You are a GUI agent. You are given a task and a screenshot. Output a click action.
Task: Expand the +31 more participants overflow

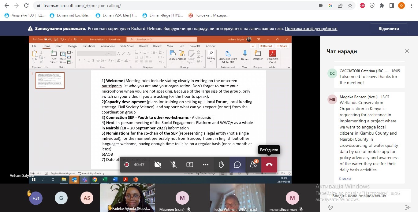36,198
